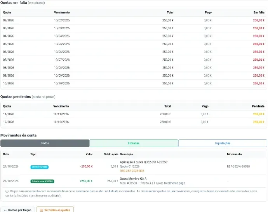Click due date 10/10/2026

point(62,83)
